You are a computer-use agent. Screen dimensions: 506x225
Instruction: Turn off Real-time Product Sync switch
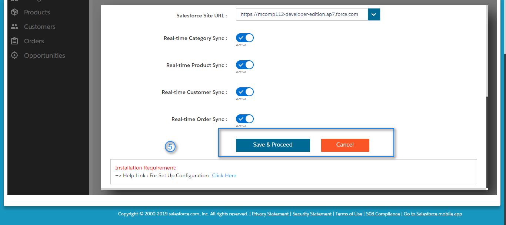click(x=245, y=65)
